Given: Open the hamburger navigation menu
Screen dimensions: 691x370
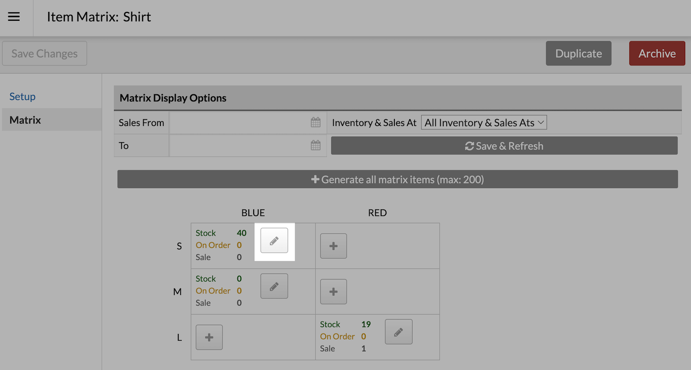Looking at the screenshot, I should pos(14,17).
